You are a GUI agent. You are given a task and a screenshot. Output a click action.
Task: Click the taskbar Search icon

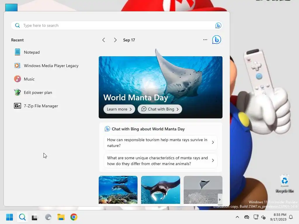click(x=22, y=217)
